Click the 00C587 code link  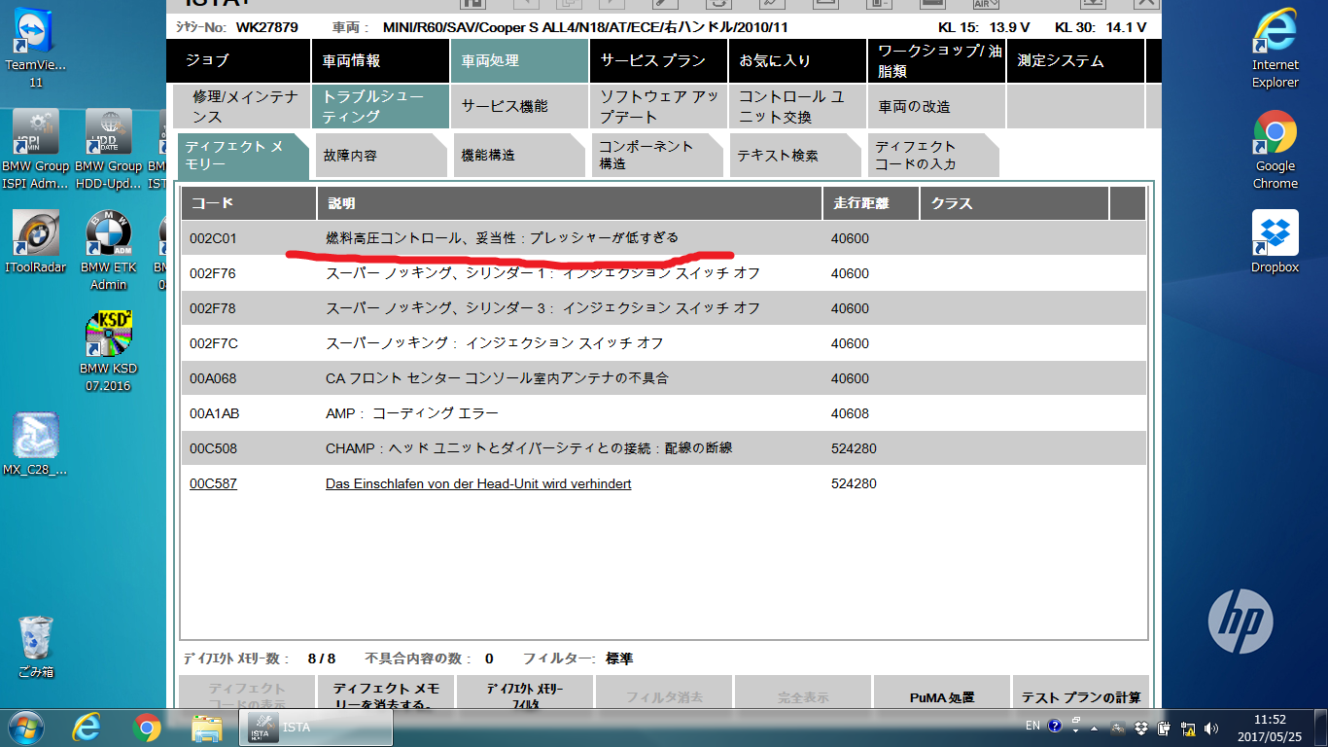(x=213, y=483)
